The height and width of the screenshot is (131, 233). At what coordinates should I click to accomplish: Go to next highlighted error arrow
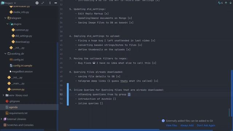230,3
